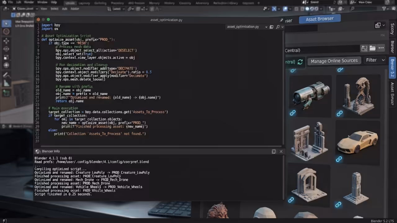Click 'Script finished in 0.25 seconds.' log line

coord(63,194)
